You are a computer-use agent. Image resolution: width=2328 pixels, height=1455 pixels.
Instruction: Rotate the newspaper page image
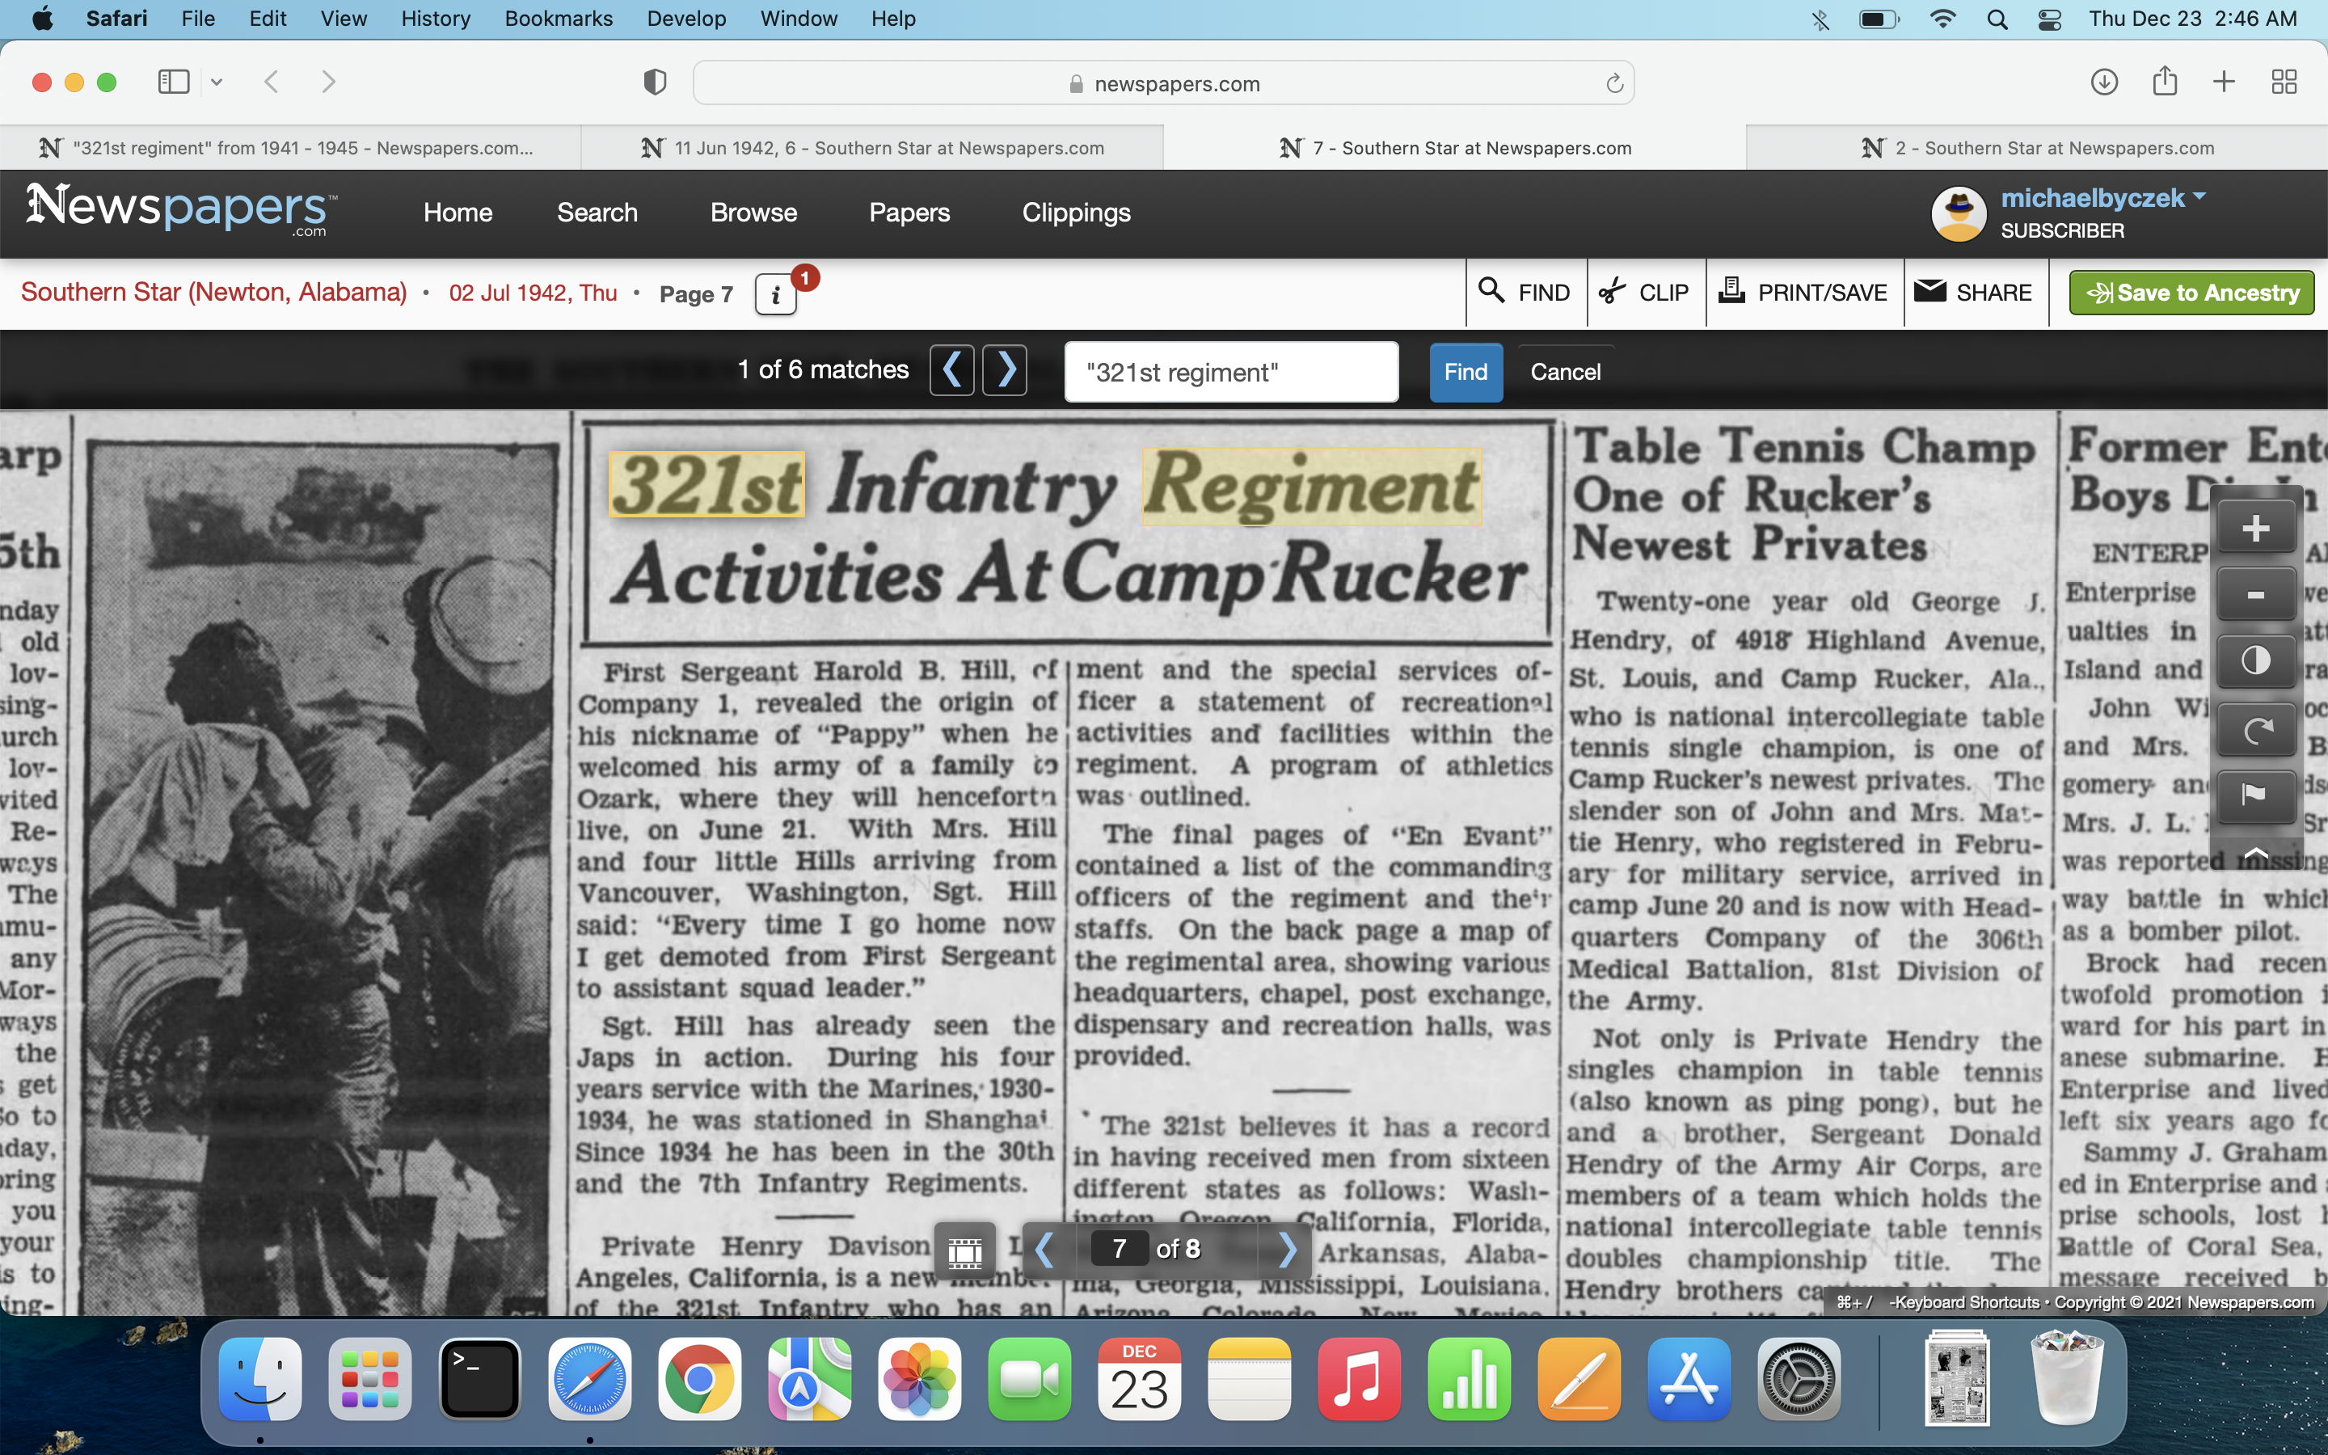click(2255, 729)
